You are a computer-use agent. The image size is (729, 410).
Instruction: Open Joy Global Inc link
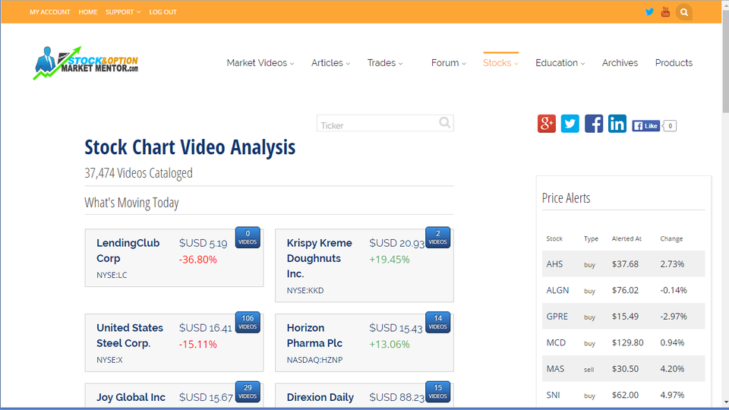click(131, 397)
